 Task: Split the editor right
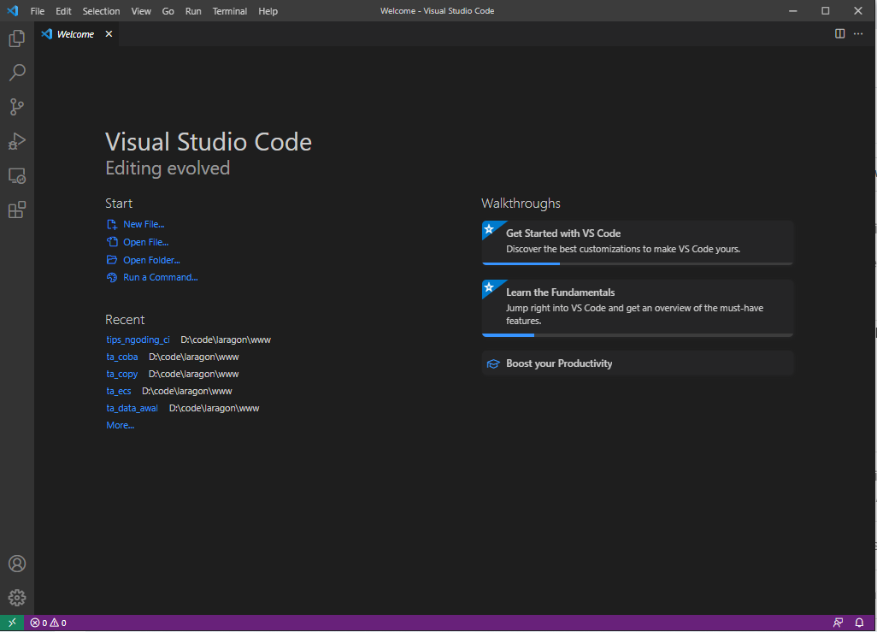click(839, 33)
